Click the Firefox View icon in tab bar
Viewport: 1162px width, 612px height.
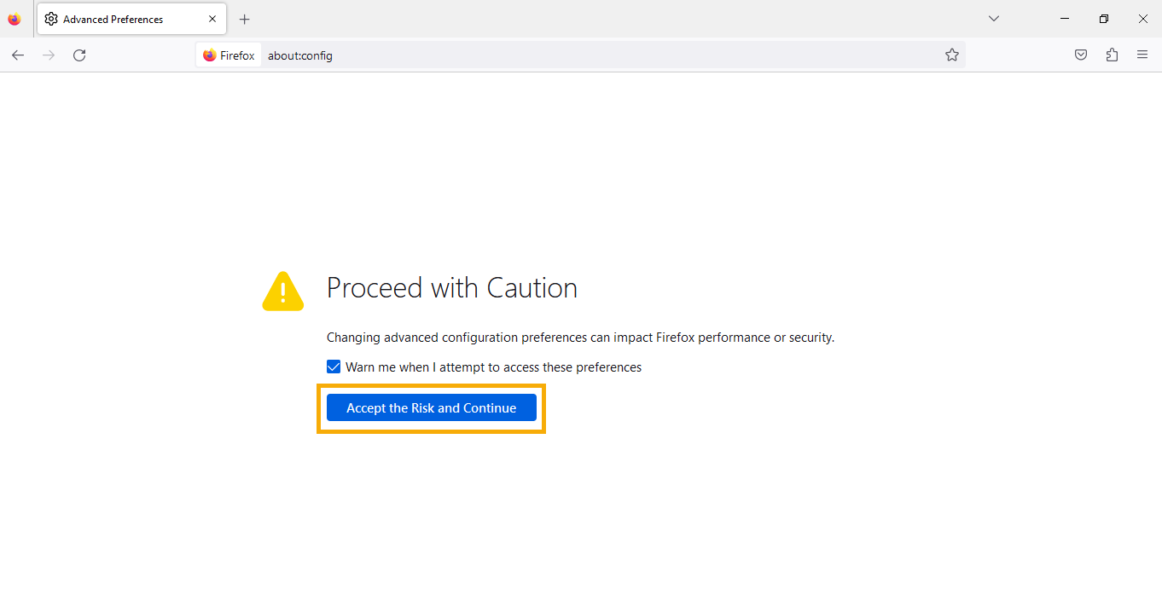(x=14, y=19)
